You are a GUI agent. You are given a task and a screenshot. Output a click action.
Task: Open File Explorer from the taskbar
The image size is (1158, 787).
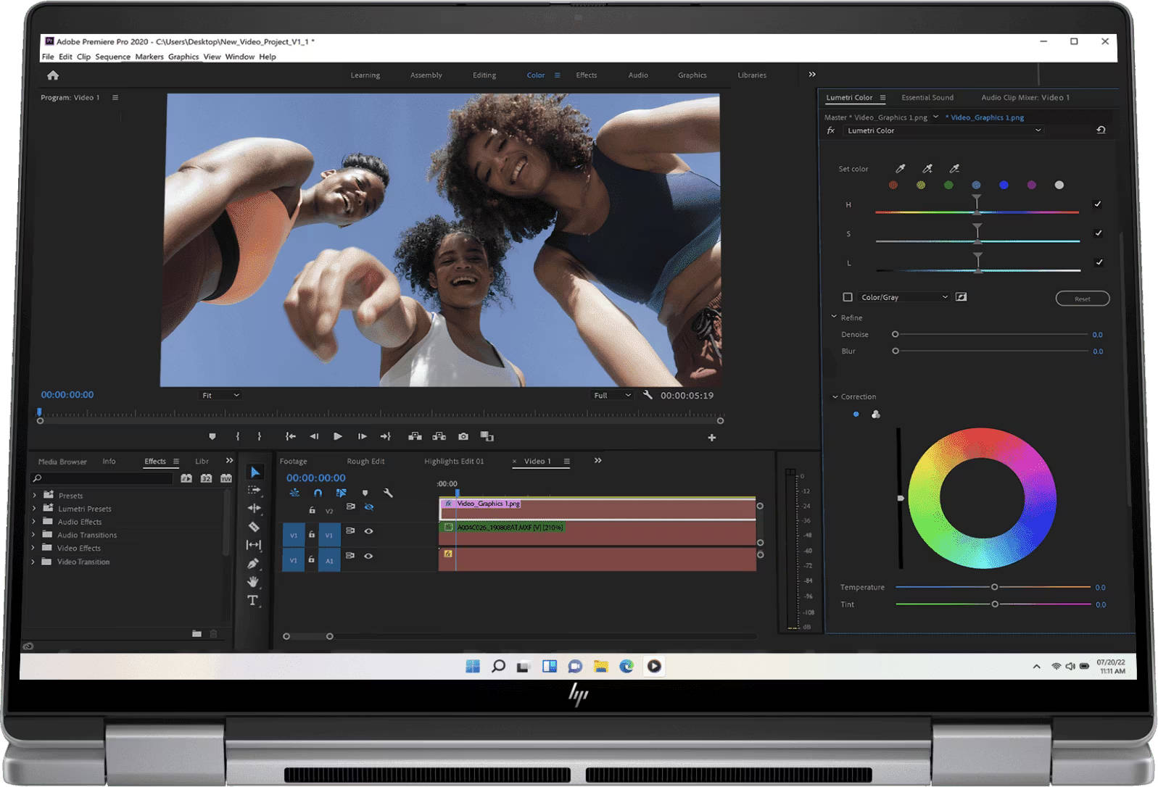(x=600, y=666)
